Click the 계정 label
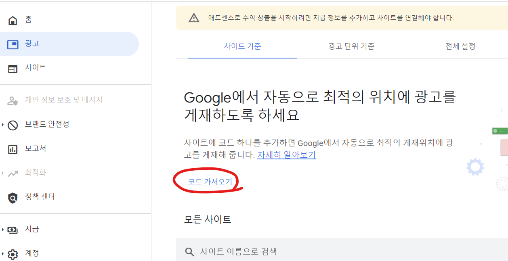 pos(32,253)
